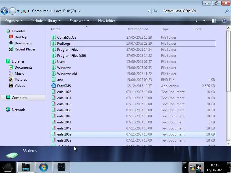Select the .rnd file icon
Viewport: 231px width, 173px height.
pyautogui.click(x=54, y=80)
